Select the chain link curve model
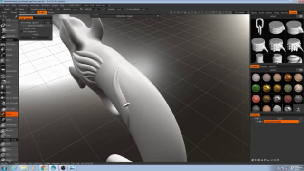This screenshot has height=171, width=304. (x=259, y=27)
